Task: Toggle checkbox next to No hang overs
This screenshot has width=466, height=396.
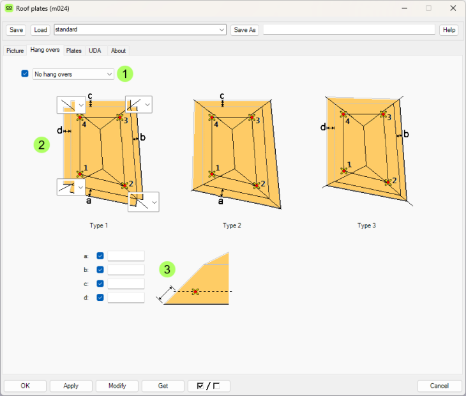Action: 25,74
